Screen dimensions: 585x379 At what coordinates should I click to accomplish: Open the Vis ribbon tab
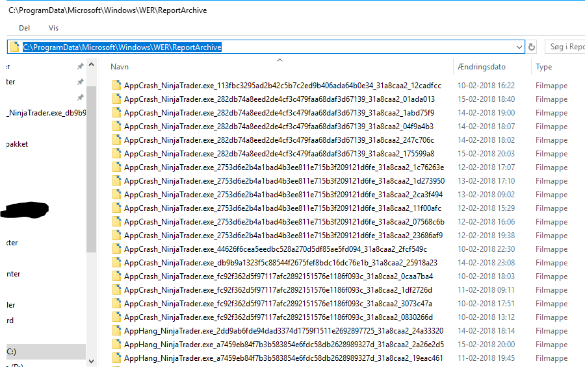(53, 28)
